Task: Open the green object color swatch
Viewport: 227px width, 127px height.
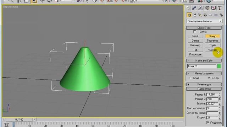Action: (219, 66)
